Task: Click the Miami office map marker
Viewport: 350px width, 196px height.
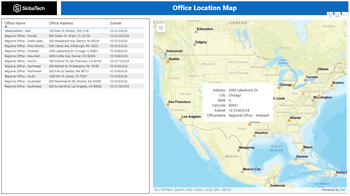Action: coord(303,150)
